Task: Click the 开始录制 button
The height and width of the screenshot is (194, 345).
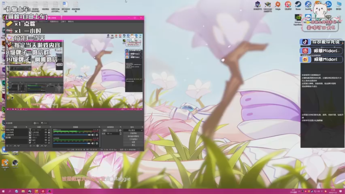Action: (133, 133)
